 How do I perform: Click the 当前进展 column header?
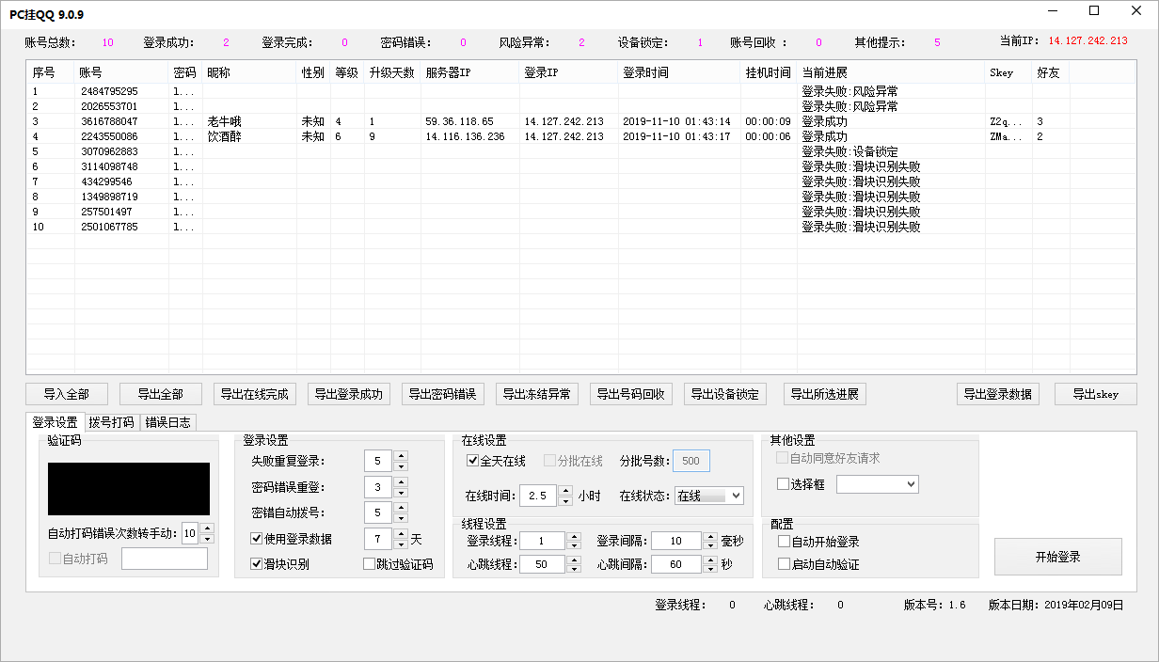[891, 72]
